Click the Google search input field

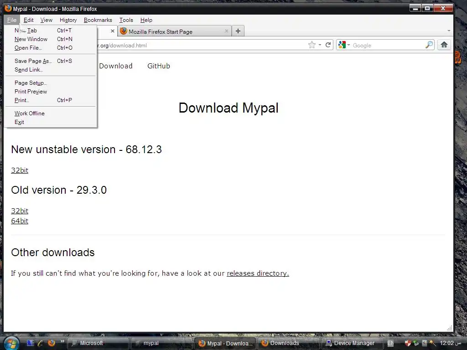[x=388, y=45]
